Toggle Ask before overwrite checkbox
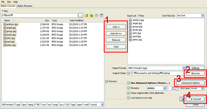The image size is (207, 109). click(x=129, y=98)
